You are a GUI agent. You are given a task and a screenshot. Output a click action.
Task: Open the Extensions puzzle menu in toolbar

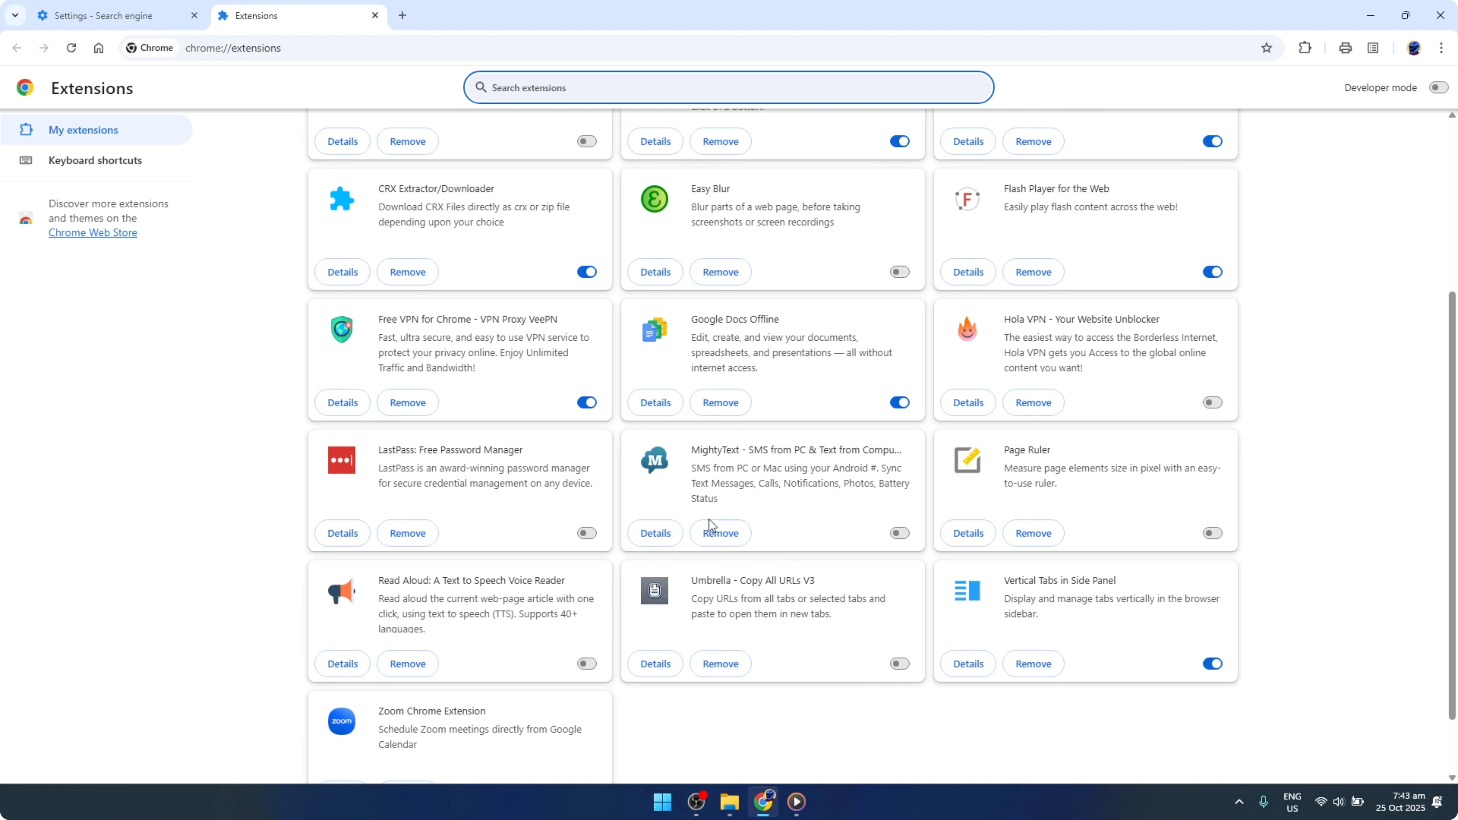(1305, 48)
